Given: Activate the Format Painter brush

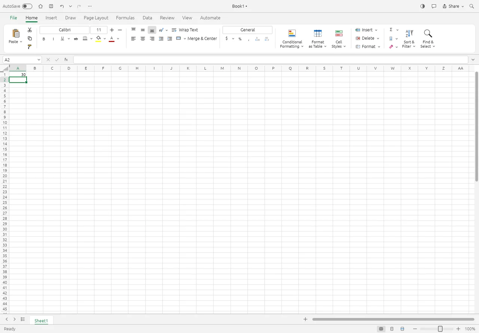Looking at the screenshot, I should pos(30,47).
